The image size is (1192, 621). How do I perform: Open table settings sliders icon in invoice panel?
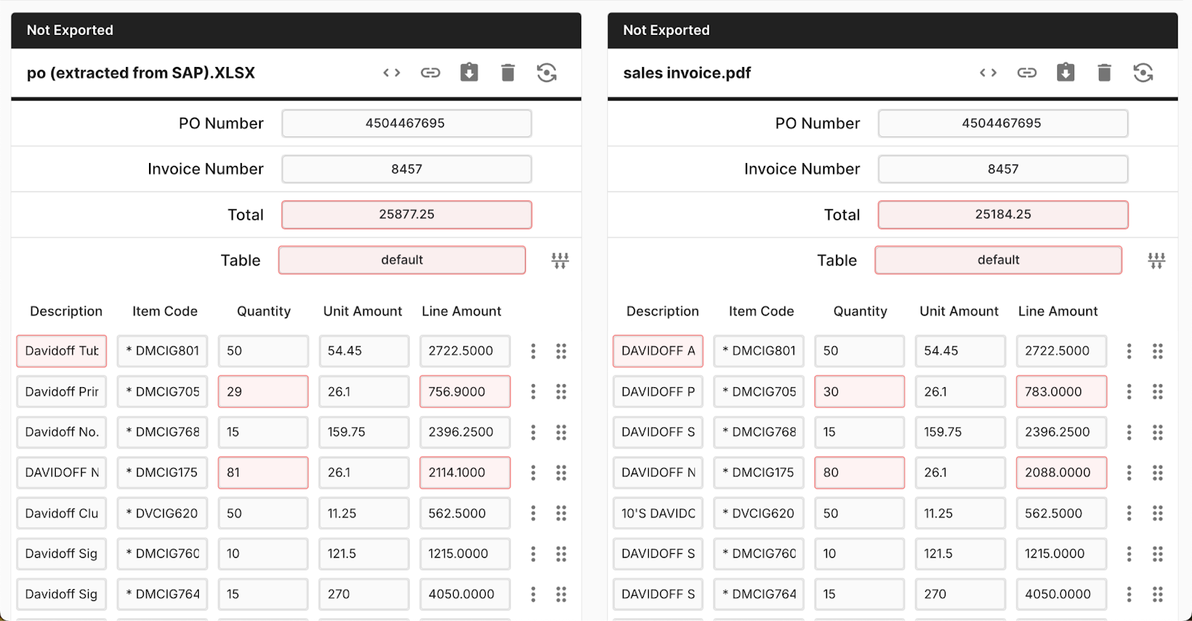pos(1157,261)
